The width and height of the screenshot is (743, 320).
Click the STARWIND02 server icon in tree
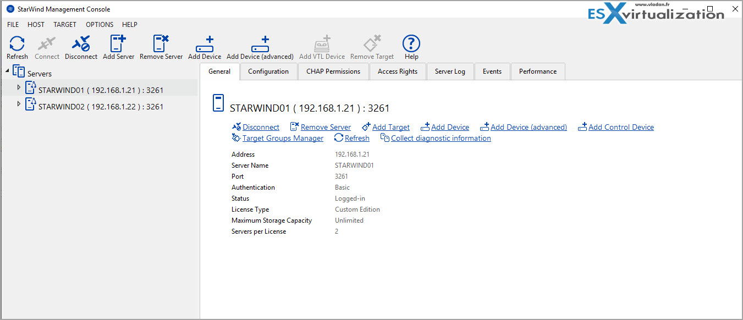point(31,105)
